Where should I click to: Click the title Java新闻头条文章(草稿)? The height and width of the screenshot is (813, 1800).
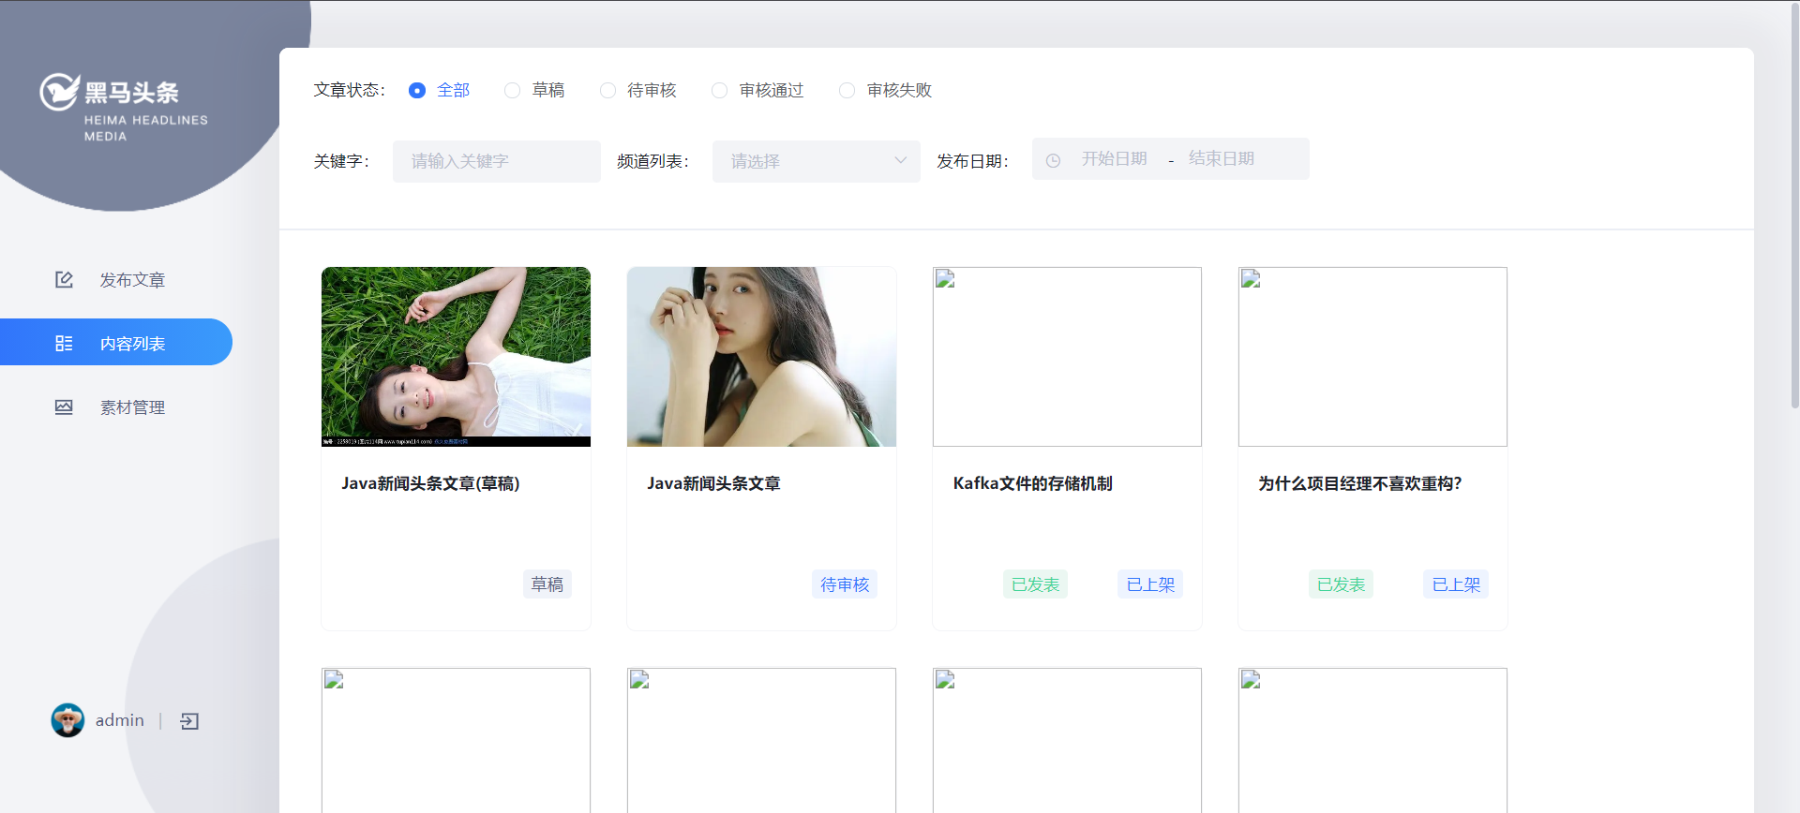pos(430,483)
